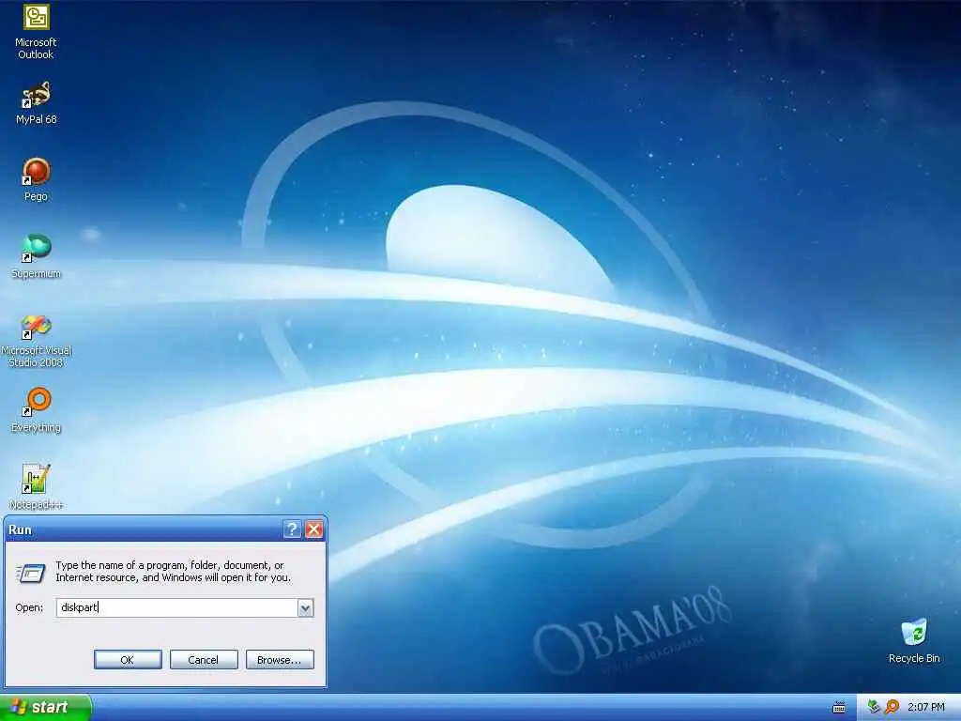961x721 pixels.
Task: Click inside the Open text field
Action: pos(176,607)
